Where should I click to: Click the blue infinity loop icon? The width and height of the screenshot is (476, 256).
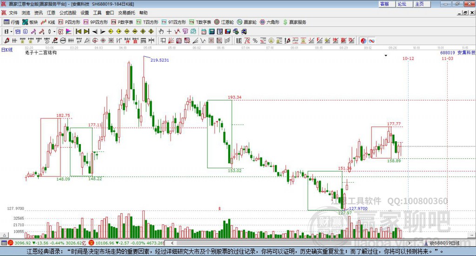click(371, 40)
